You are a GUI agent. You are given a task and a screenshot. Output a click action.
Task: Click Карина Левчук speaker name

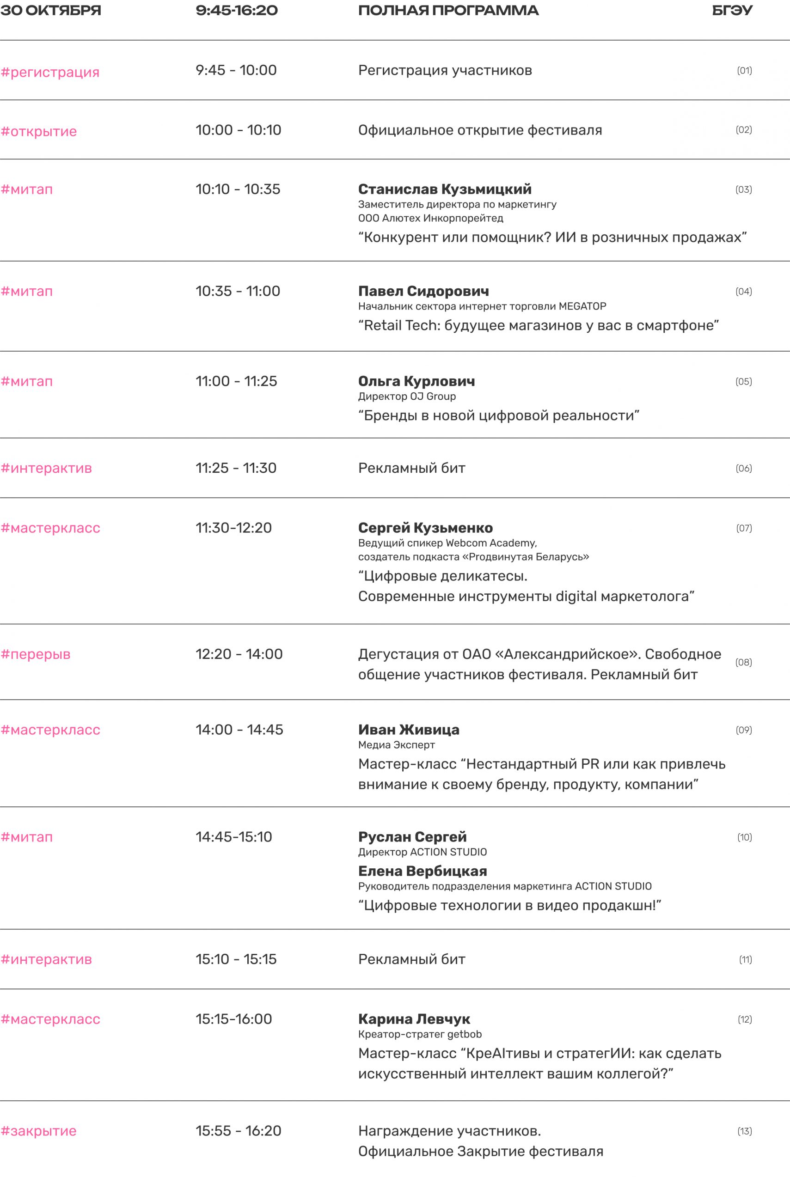(414, 1019)
